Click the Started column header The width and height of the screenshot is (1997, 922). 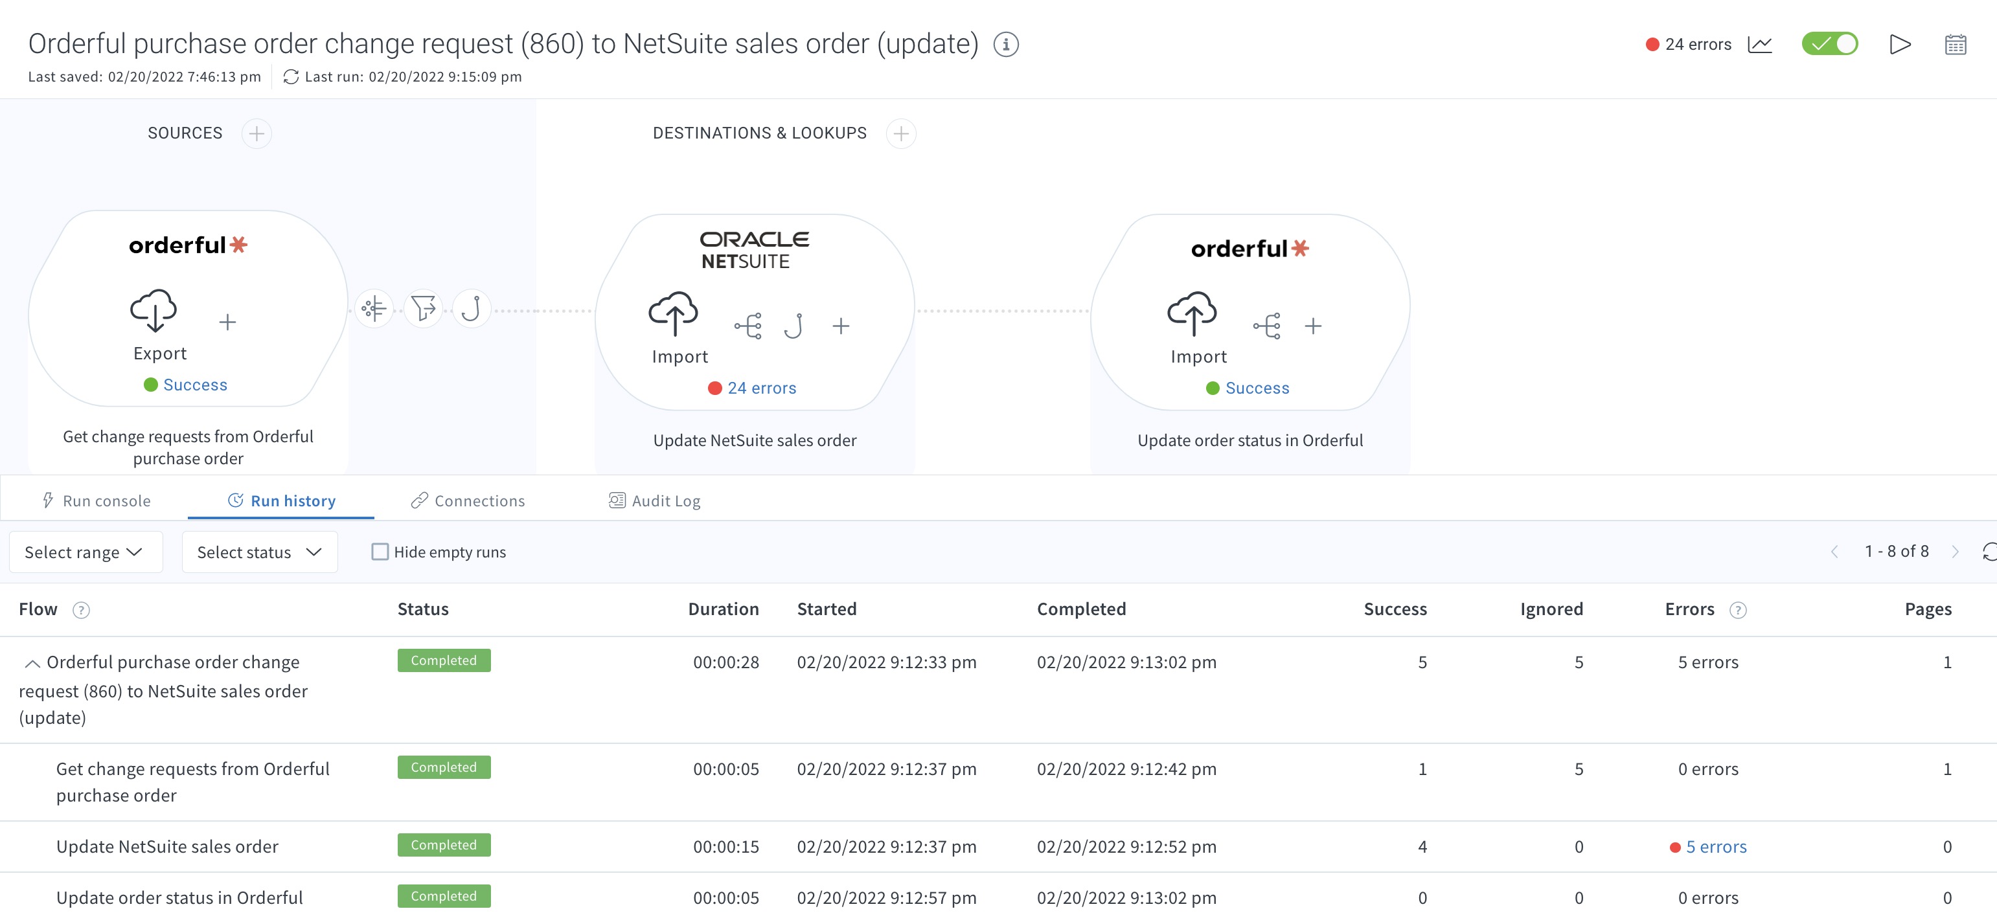click(x=827, y=609)
